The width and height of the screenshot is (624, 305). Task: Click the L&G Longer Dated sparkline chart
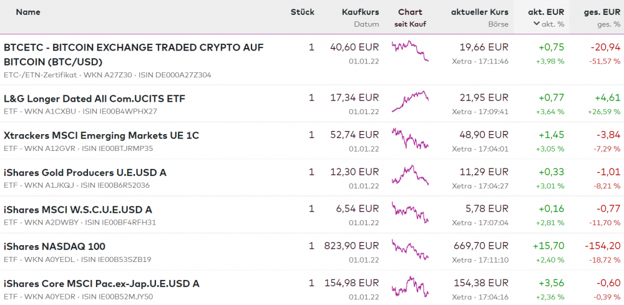pos(410,101)
